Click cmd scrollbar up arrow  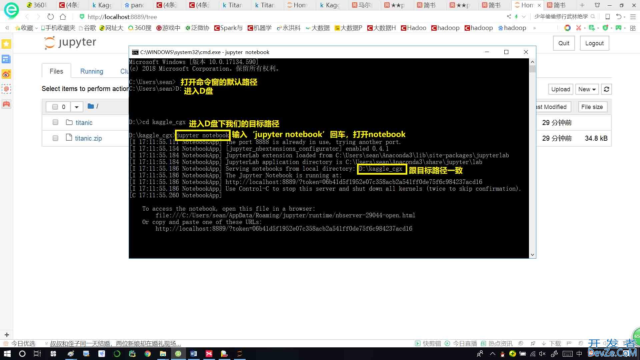tap(532, 62)
